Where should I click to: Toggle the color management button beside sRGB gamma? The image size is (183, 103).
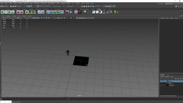coord(77,18)
